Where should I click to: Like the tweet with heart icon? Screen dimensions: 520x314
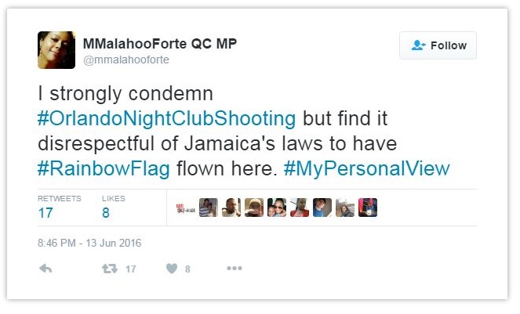point(172,269)
